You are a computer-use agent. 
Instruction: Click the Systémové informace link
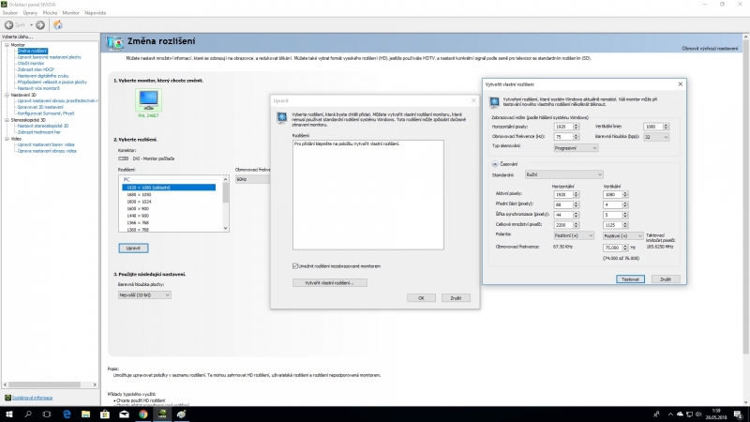point(33,398)
